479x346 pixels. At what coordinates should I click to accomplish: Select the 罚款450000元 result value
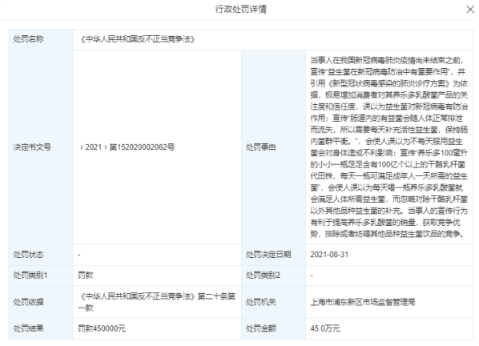click(x=102, y=328)
